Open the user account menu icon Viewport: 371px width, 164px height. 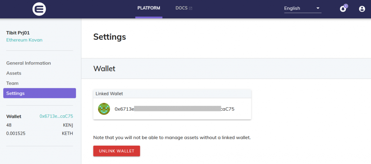click(362, 9)
